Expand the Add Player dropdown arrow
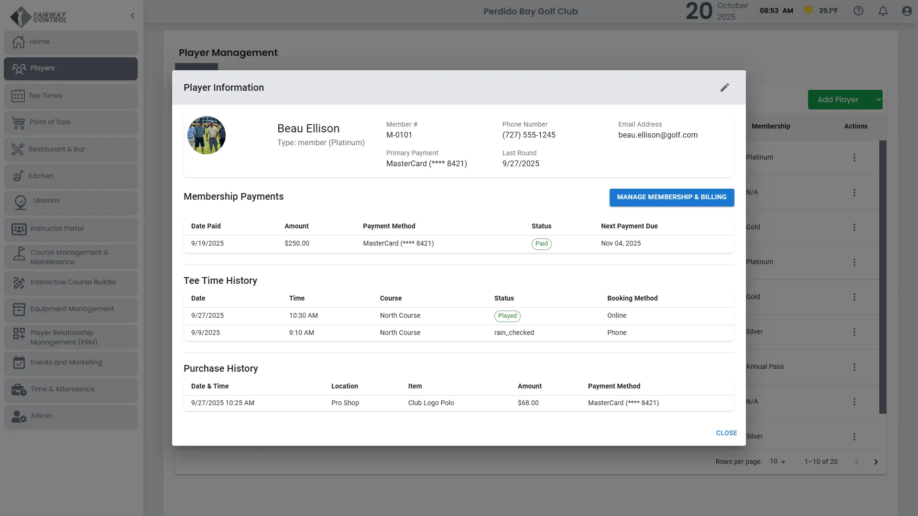918x516 pixels. (878, 99)
